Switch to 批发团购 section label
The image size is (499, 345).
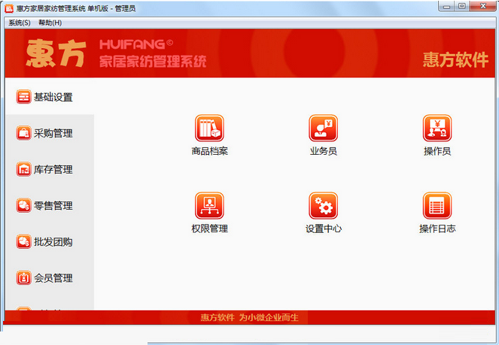pos(53,242)
